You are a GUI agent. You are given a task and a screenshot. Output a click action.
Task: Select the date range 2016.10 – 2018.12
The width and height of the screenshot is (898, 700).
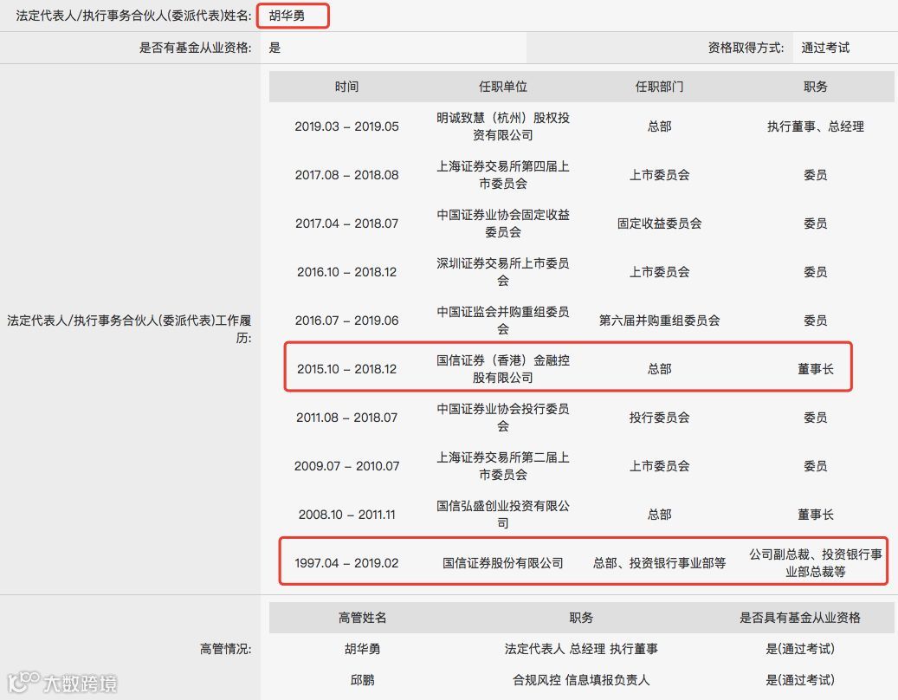coord(346,272)
